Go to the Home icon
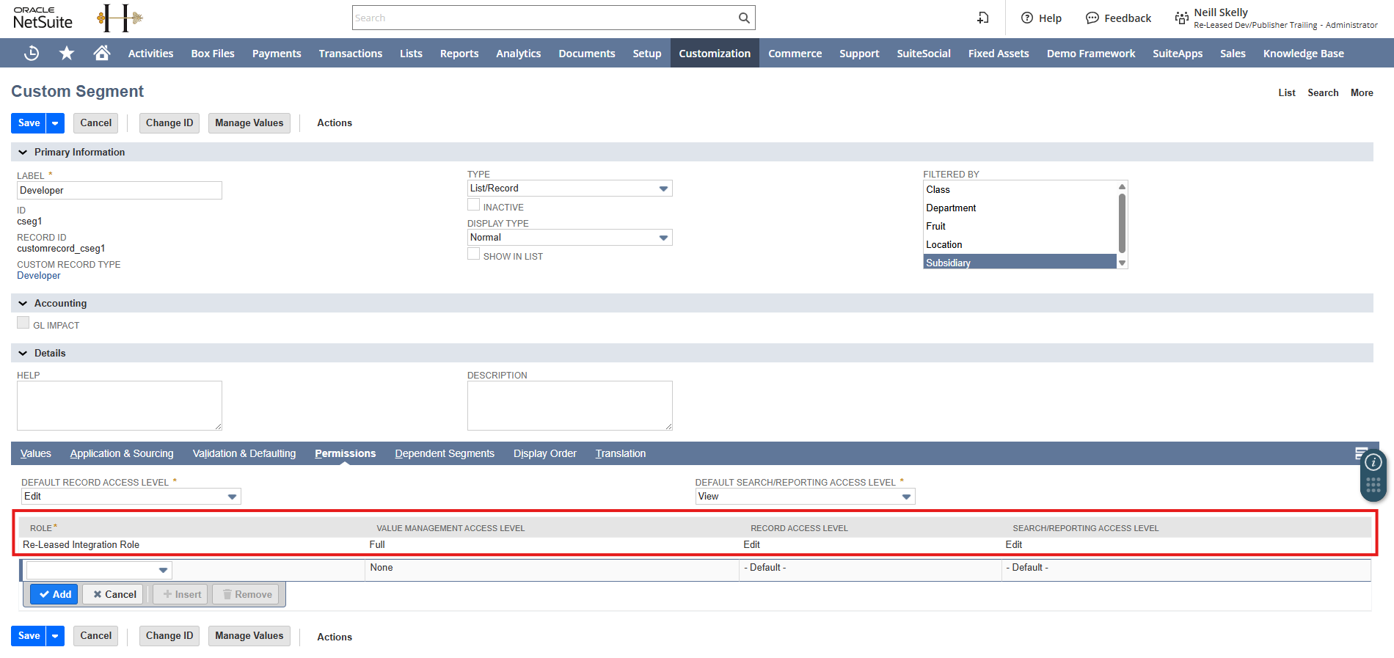Screen dimensions: 1394x658 coord(102,53)
